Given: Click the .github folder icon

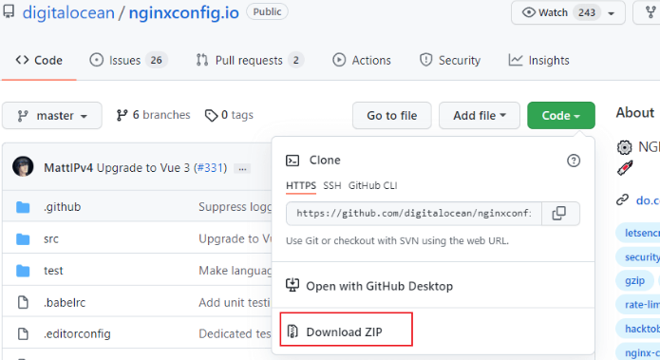Looking at the screenshot, I should [23, 207].
